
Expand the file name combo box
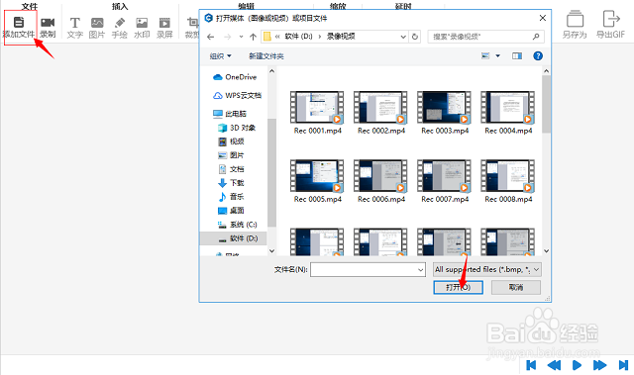pos(420,270)
